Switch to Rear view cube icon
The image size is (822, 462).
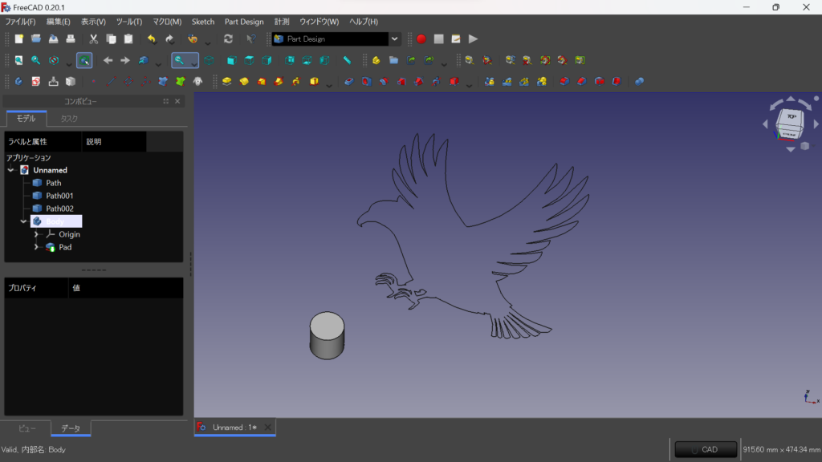[289, 61]
